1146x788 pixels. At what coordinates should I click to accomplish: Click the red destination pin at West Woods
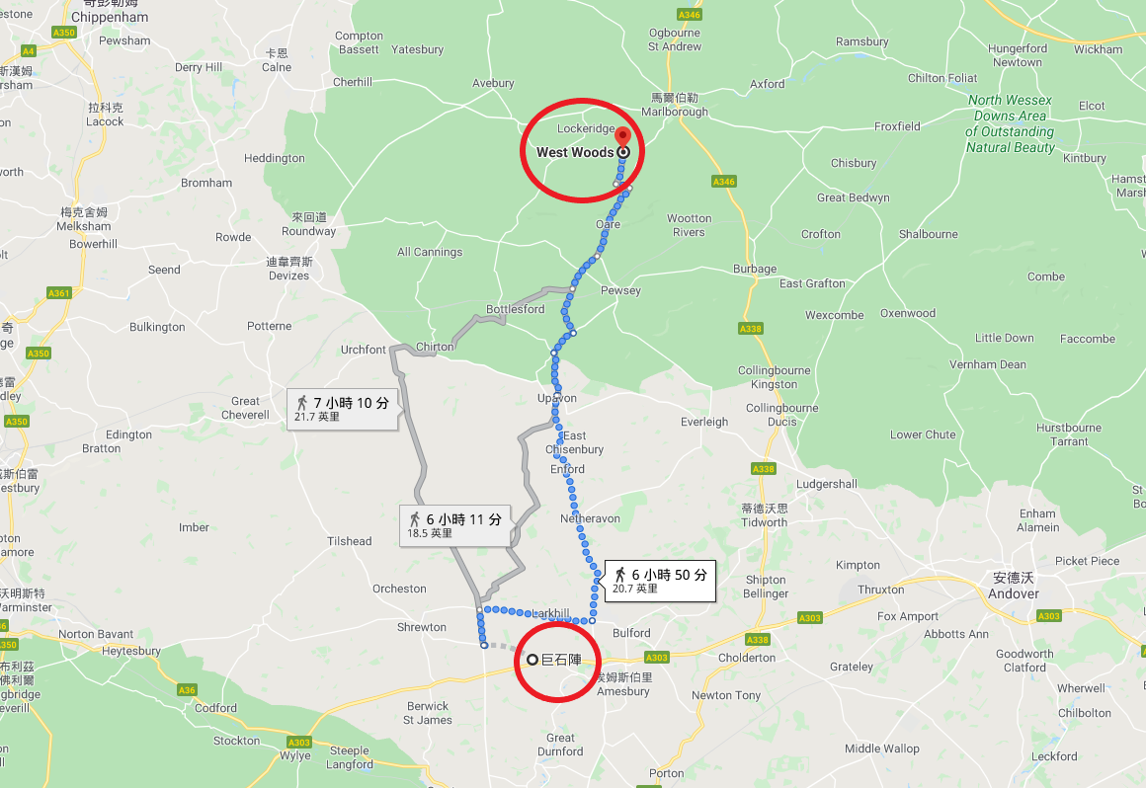point(622,137)
